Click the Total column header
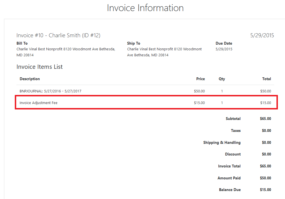This screenshot has width=285, height=199. coord(267,79)
